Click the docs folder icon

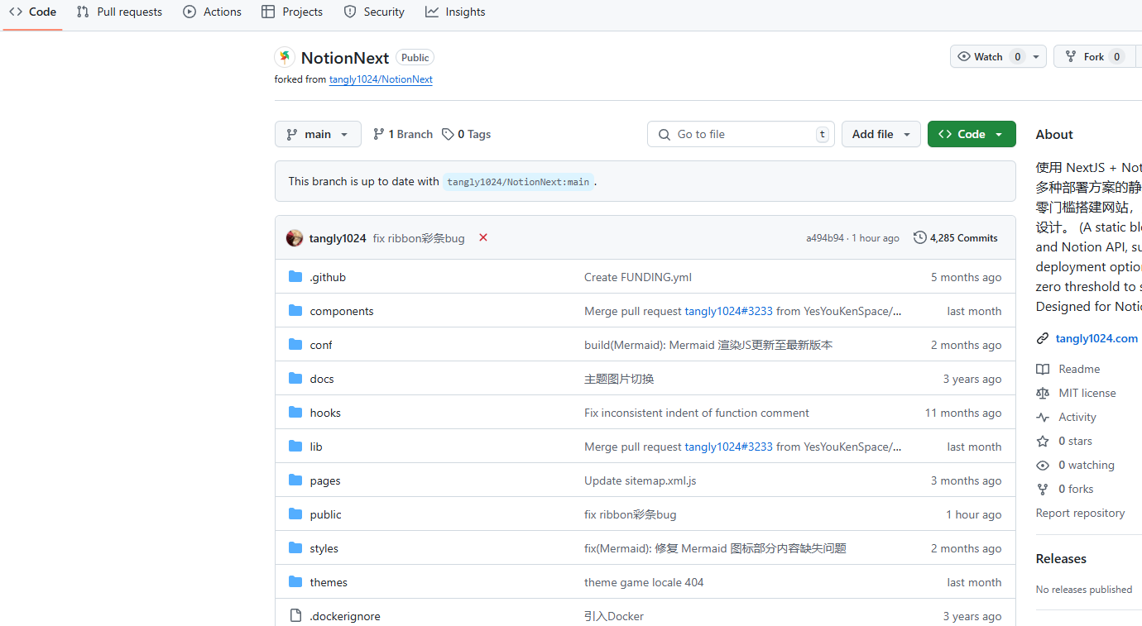coord(295,379)
